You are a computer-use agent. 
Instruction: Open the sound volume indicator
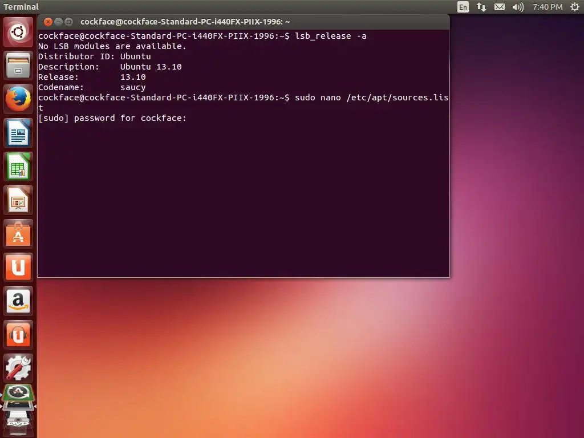pos(518,7)
